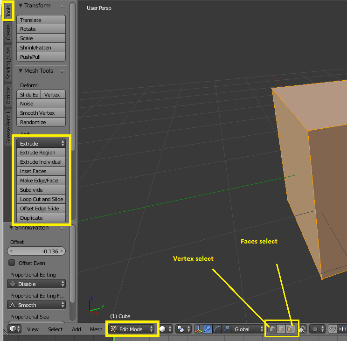Click the Vertex slide button
347x341 pixels.
pyautogui.click(x=53, y=95)
